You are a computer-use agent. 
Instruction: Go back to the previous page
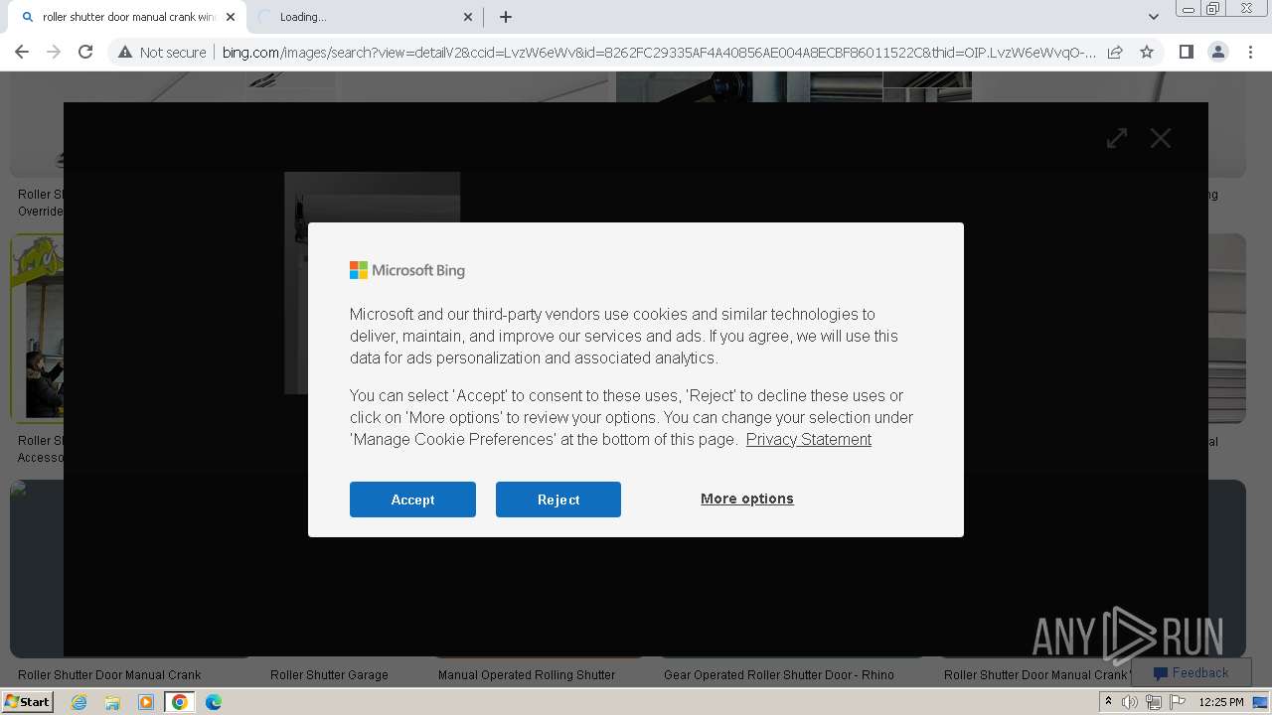point(22,52)
